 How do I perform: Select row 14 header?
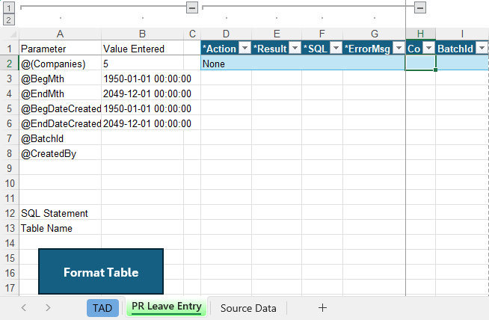tap(10, 243)
